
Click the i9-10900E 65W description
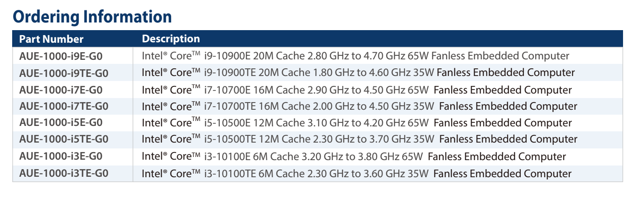(x=355, y=56)
